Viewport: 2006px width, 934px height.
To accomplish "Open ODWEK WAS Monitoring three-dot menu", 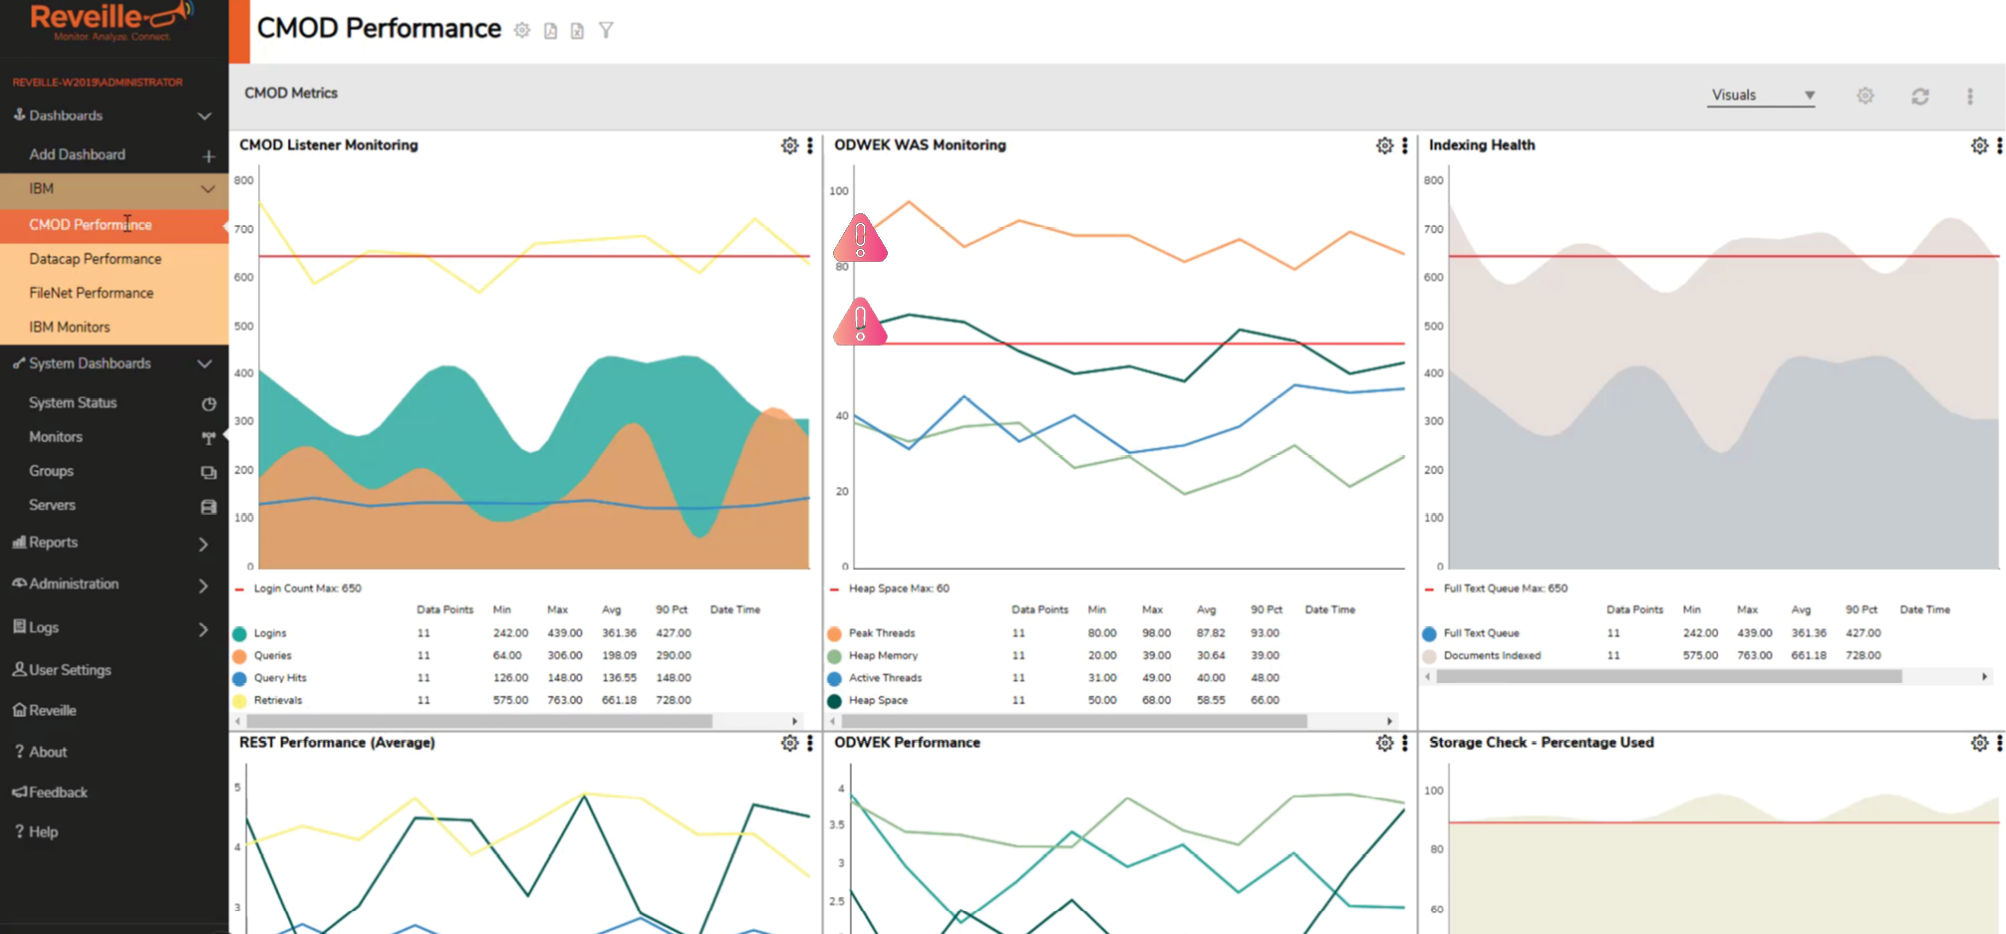I will point(1405,145).
